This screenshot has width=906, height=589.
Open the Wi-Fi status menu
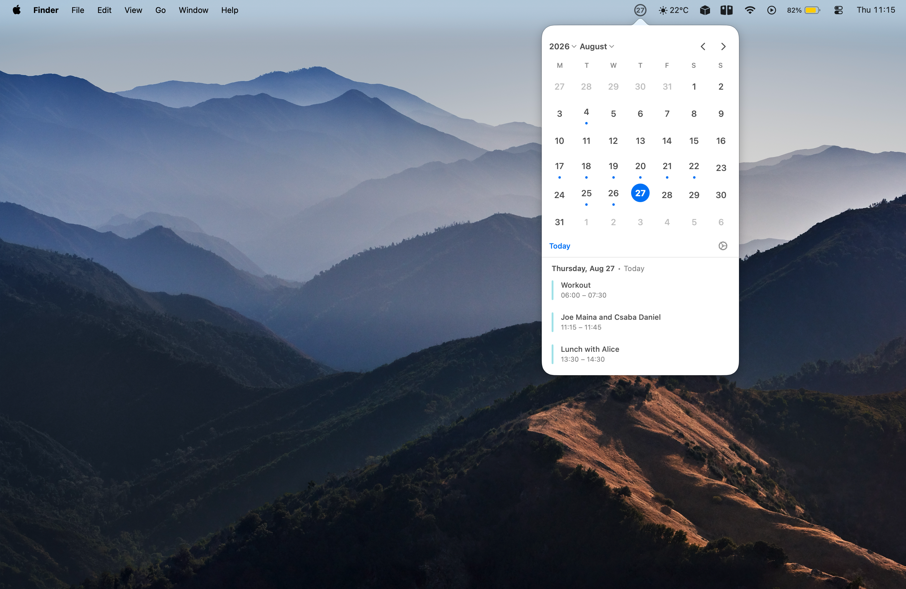(749, 10)
